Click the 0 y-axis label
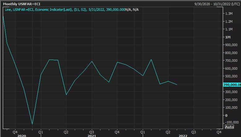Screen dimensions: 241x137 click(226, 115)
